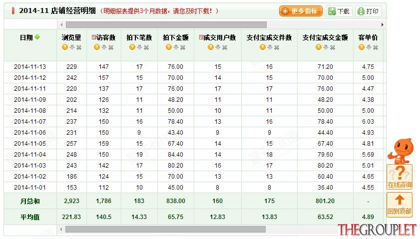Screen dimensions: 420x239
Task: Remove the 成交用户数 column with its X icon
Action: pyautogui.click(x=225, y=47)
